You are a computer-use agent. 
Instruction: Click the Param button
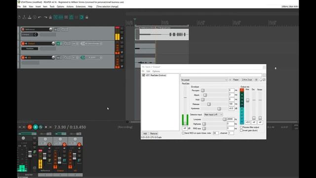236,80
